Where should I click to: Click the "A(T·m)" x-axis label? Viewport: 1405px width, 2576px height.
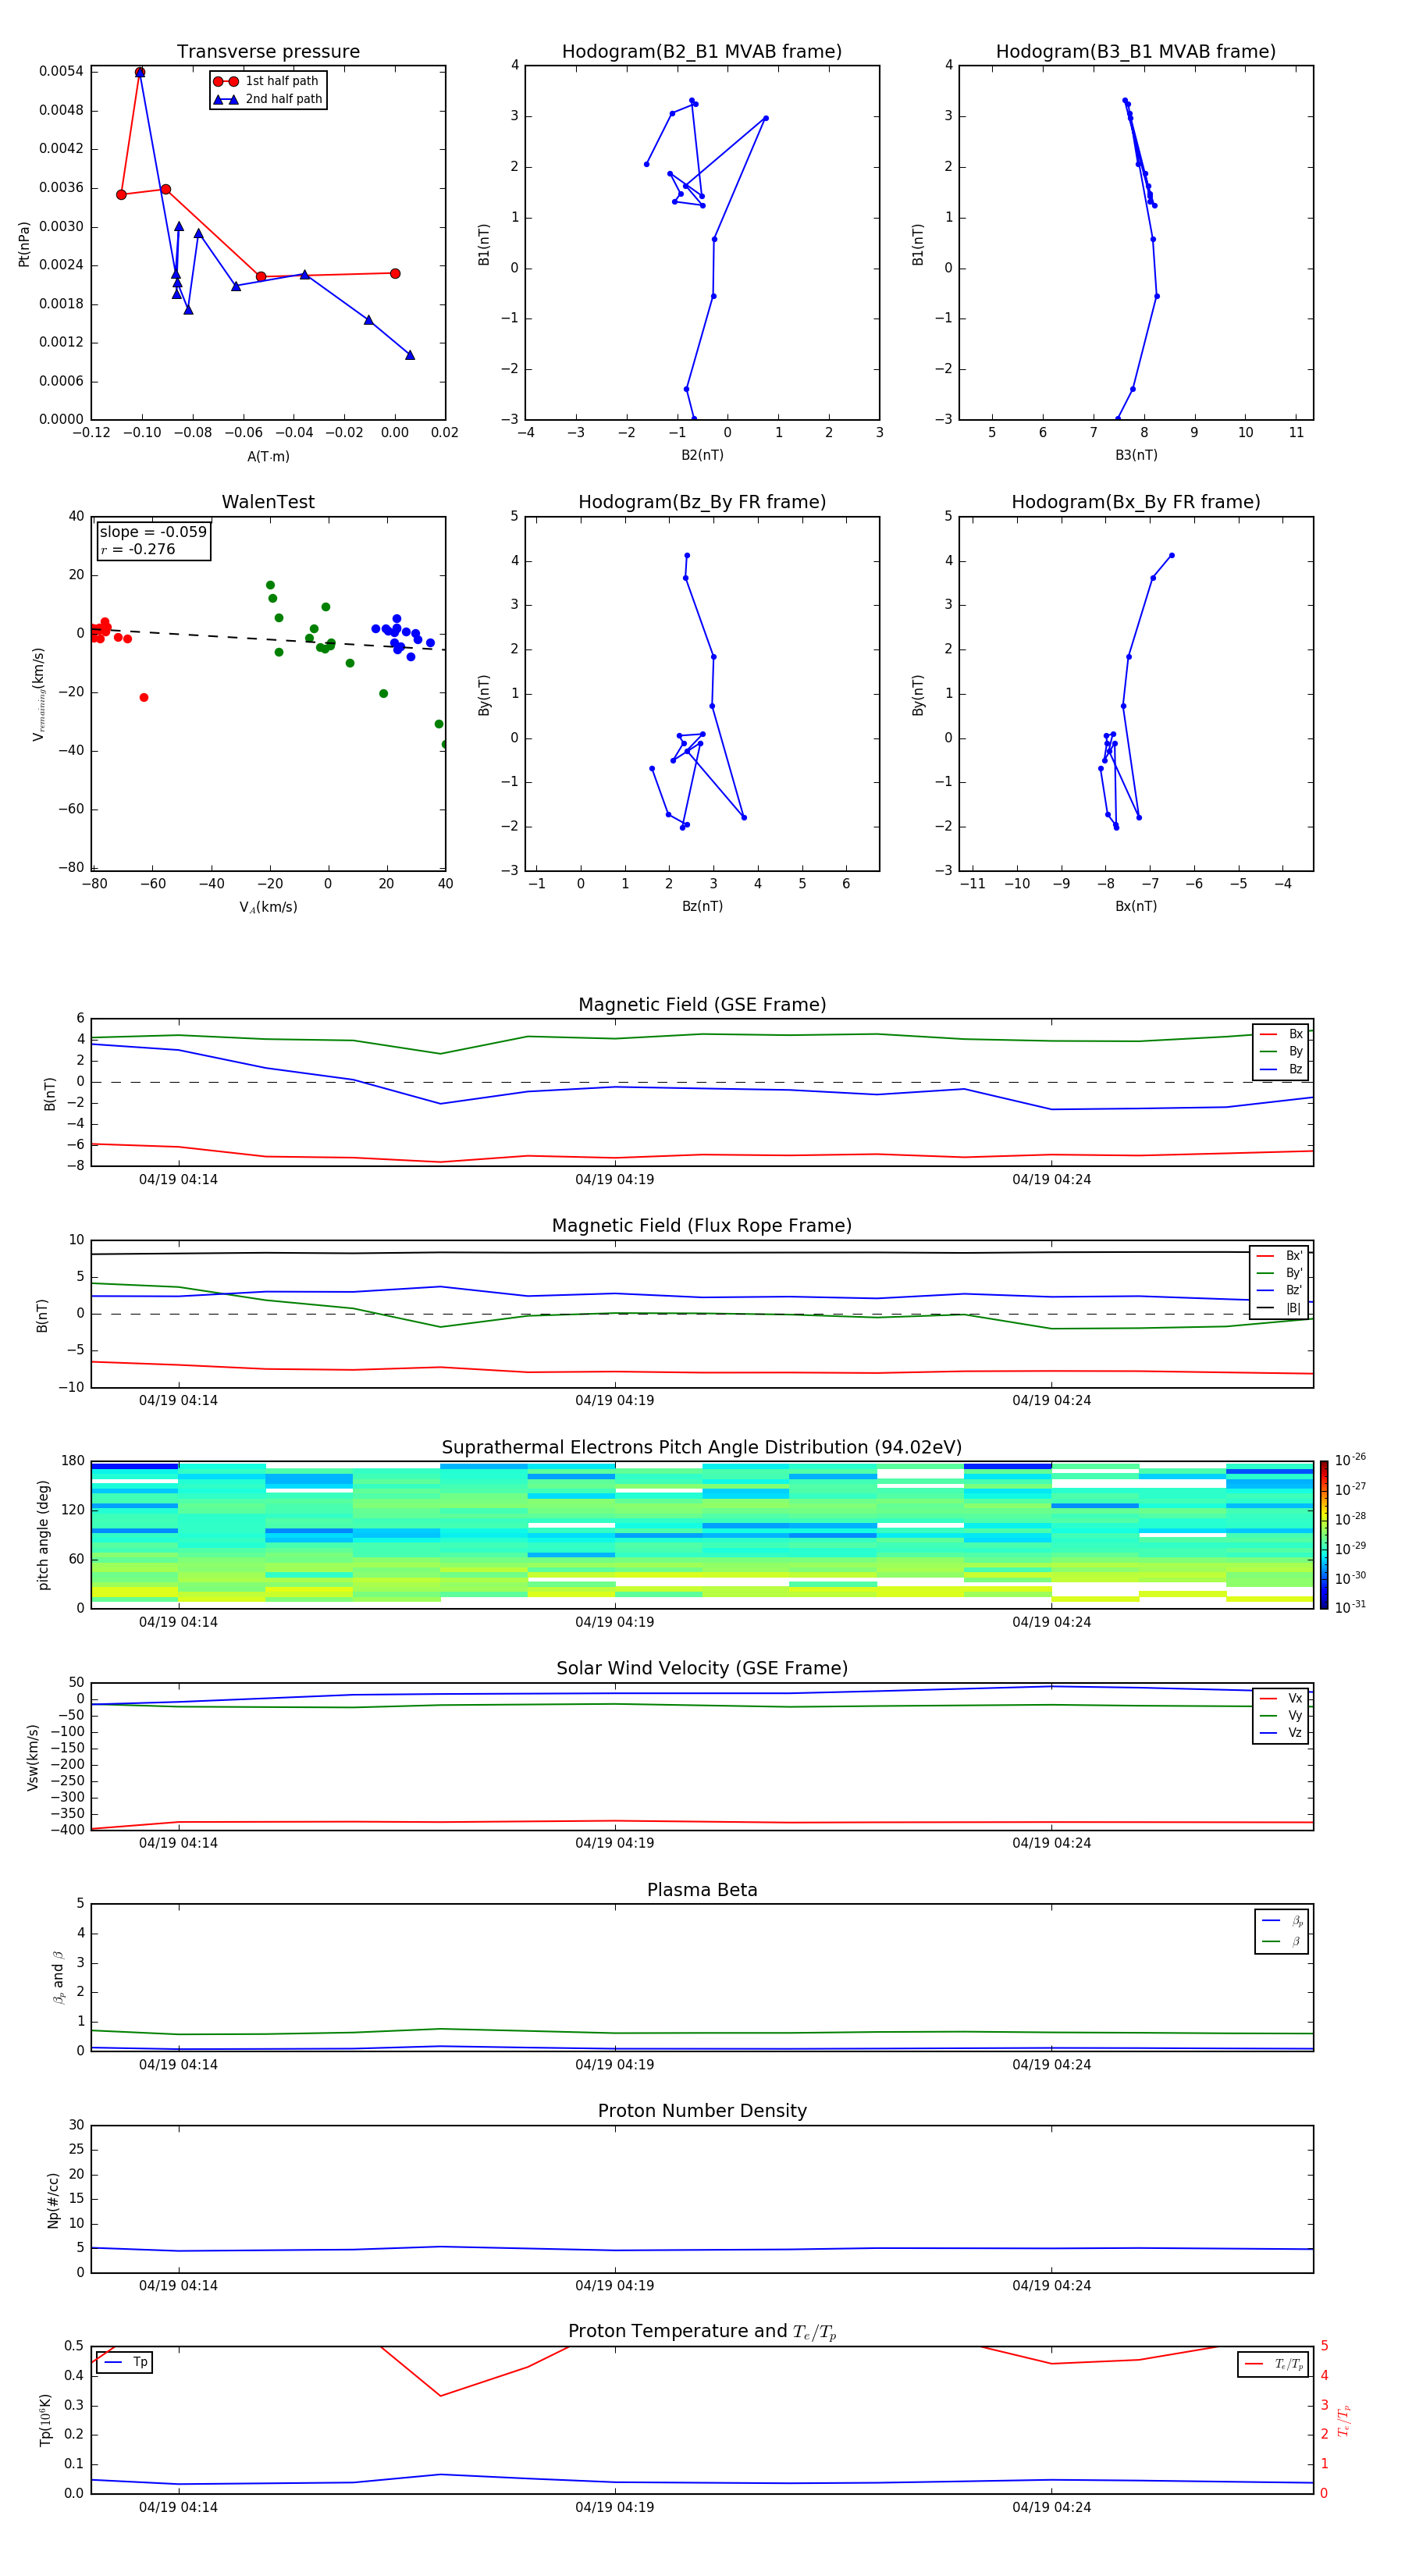pyautogui.click(x=268, y=457)
